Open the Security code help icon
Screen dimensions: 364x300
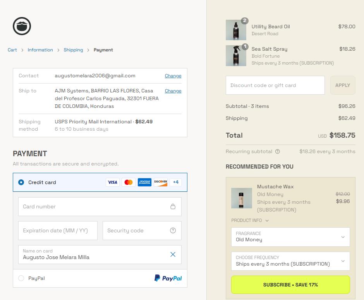coord(173,230)
